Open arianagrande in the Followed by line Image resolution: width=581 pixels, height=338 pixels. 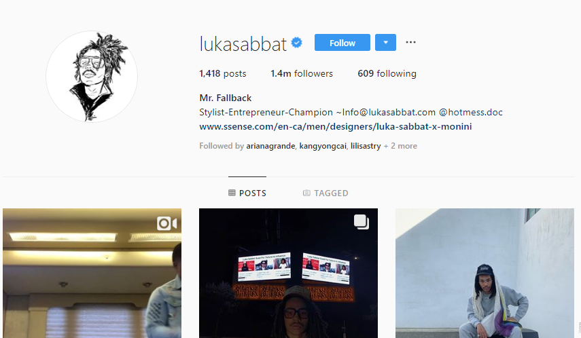click(x=270, y=146)
